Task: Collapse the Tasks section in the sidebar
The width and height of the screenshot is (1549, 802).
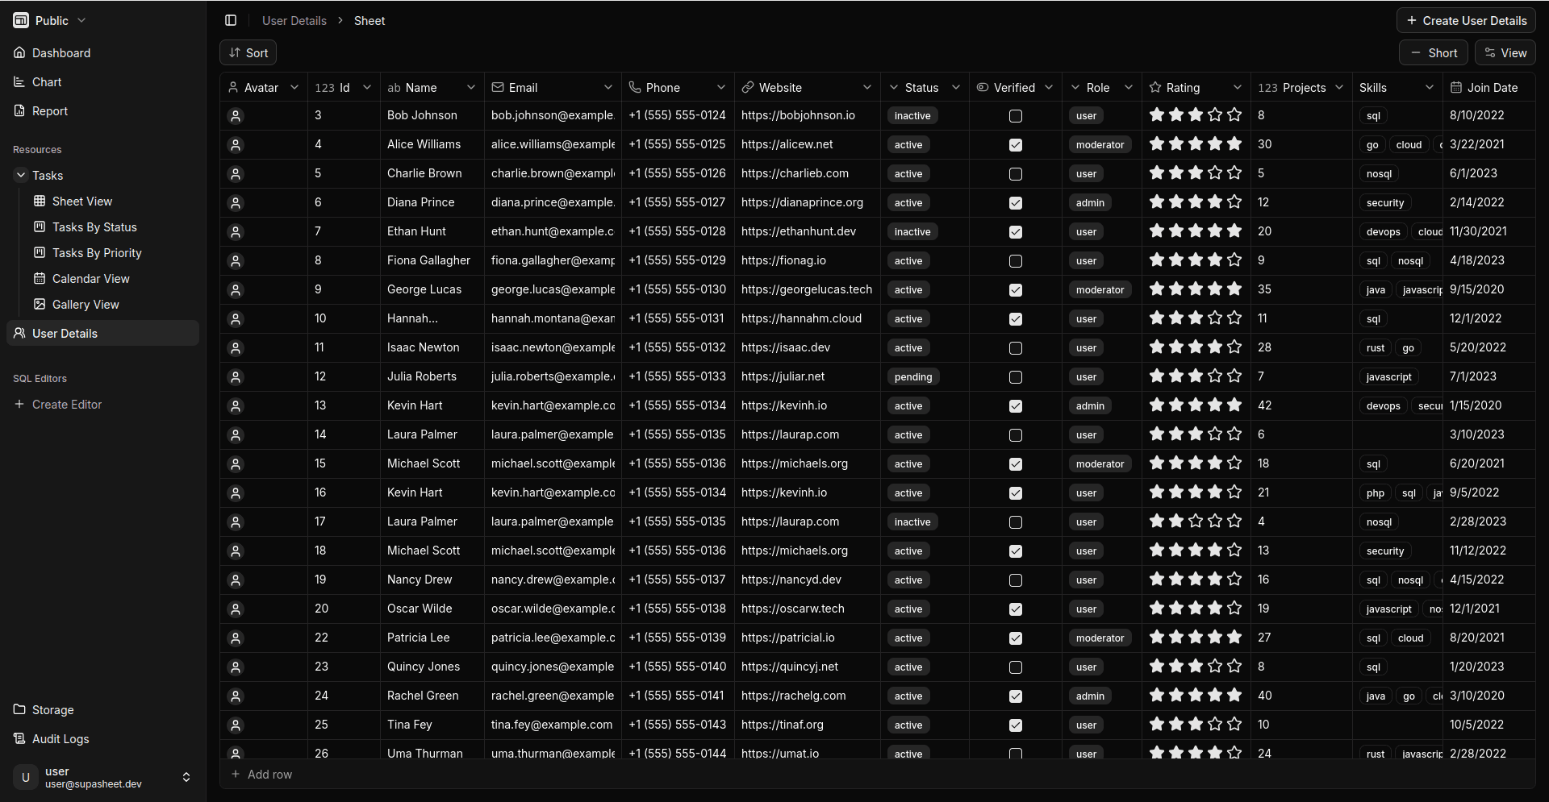Action: [x=19, y=175]
